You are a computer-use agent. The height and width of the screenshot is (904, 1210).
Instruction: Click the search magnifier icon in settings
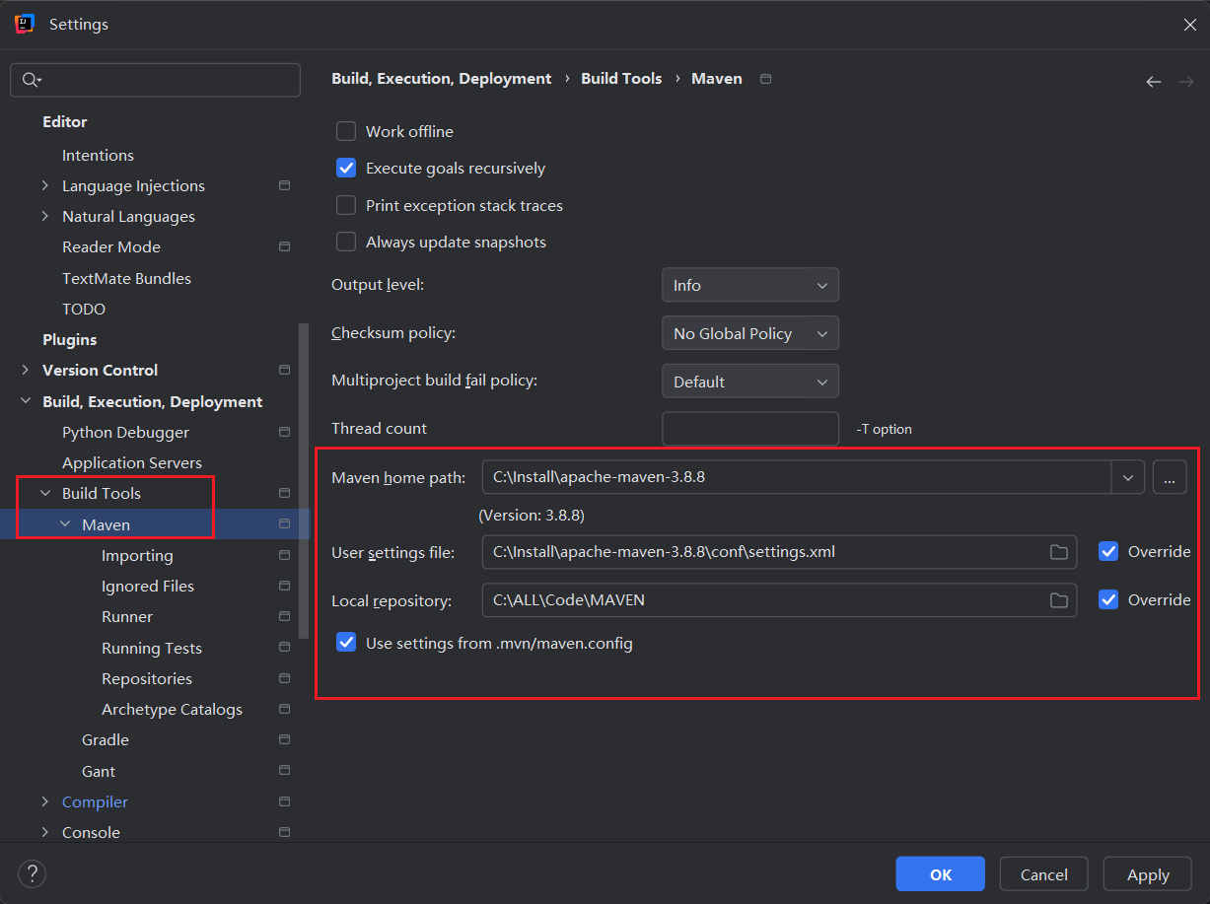point(30,80)
